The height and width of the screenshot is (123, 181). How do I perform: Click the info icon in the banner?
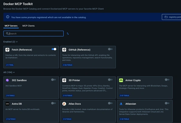8,17
